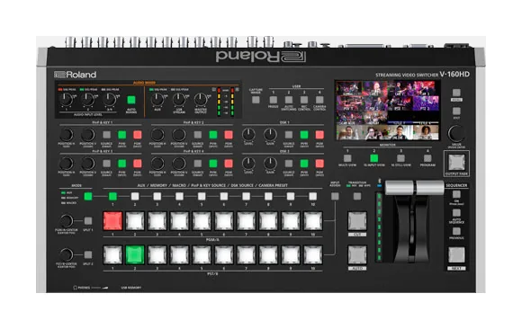522x329 pixels.
Task: Click the red PGM/A cross-point button 1
Action: (112, 221)
